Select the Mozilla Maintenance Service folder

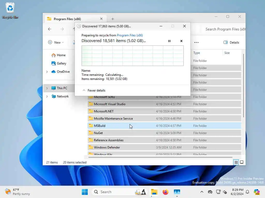164,119
